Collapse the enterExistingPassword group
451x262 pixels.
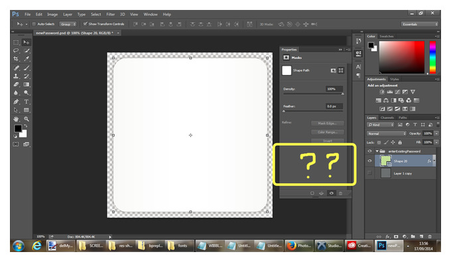click(x=377, y=151)
